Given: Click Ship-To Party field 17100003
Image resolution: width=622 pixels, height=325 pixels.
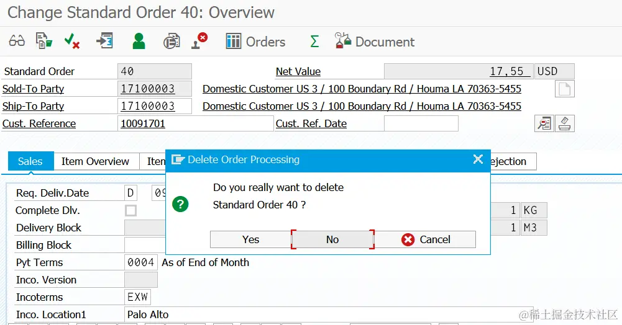Looking at the screenshot, I should coord(155,106).
